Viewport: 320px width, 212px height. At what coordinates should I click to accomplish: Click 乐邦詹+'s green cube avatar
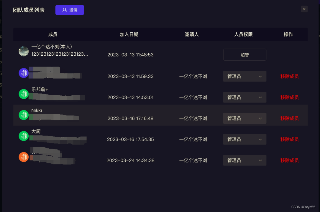tap(24, 94)
